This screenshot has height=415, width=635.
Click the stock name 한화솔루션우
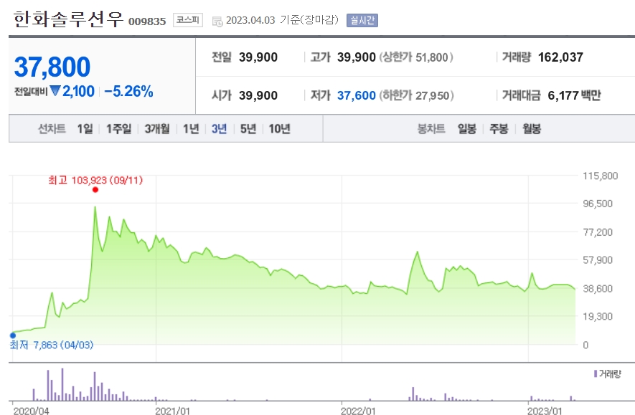click(68, 19)
